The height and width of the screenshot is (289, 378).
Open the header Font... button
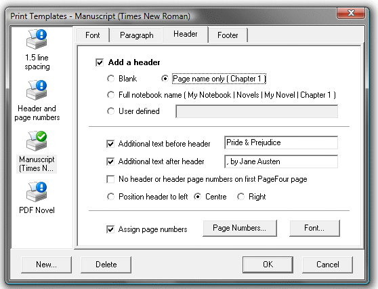[314, 228]
